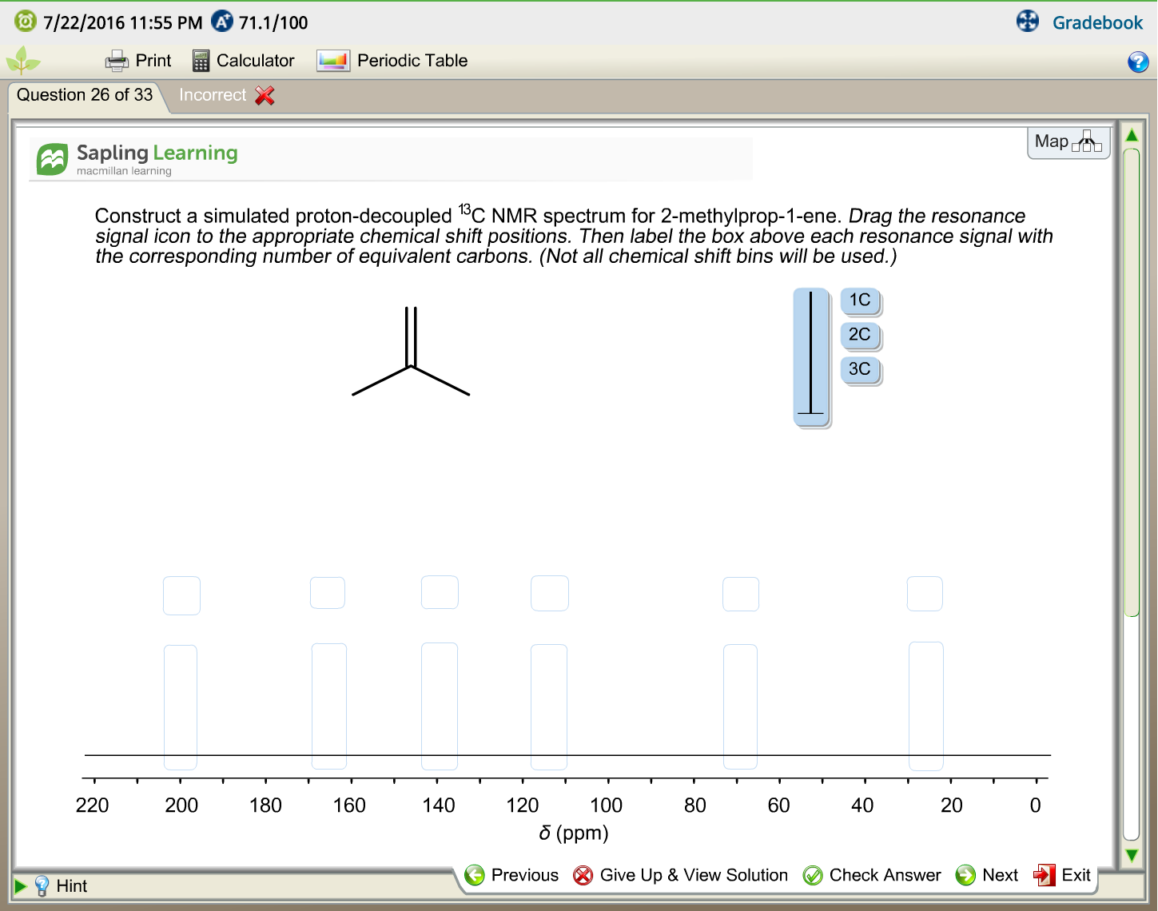This screenshot has height=911, width=1158.
Task: Click the Hint lightbulb icon
Action: tap(42, 885)
